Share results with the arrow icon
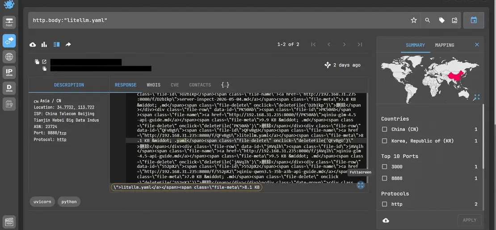The width and height of the screenshot is (496, 230). click(x=68, y=45)
